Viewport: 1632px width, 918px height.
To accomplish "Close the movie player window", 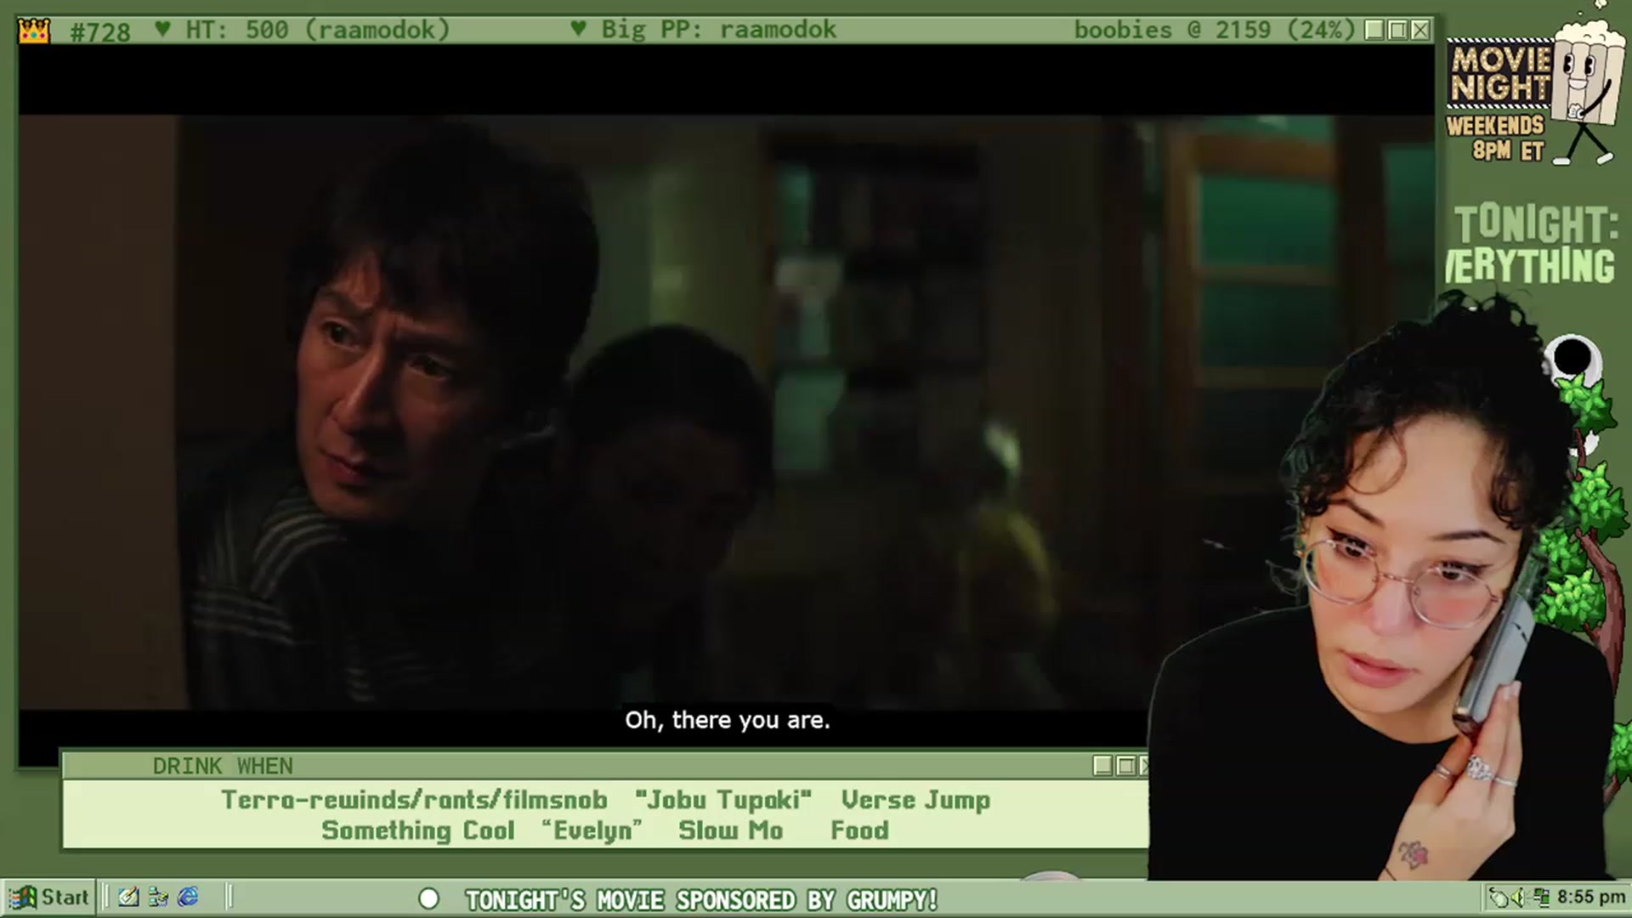I will click(x=1420, y=31).
